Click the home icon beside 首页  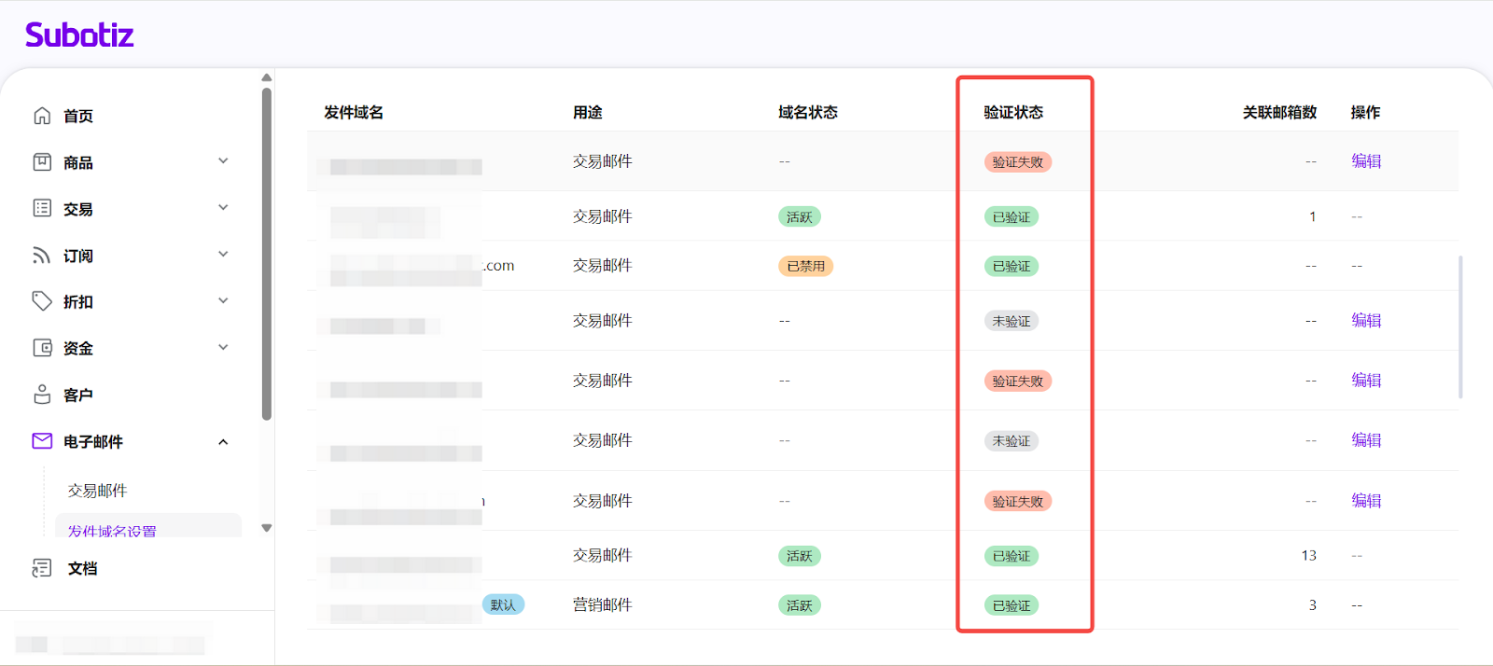pyautogui.click(x=42, y=116)
